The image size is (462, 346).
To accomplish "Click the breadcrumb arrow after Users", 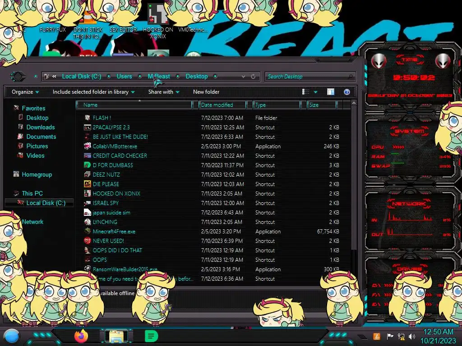I will (x=140, y=77).
